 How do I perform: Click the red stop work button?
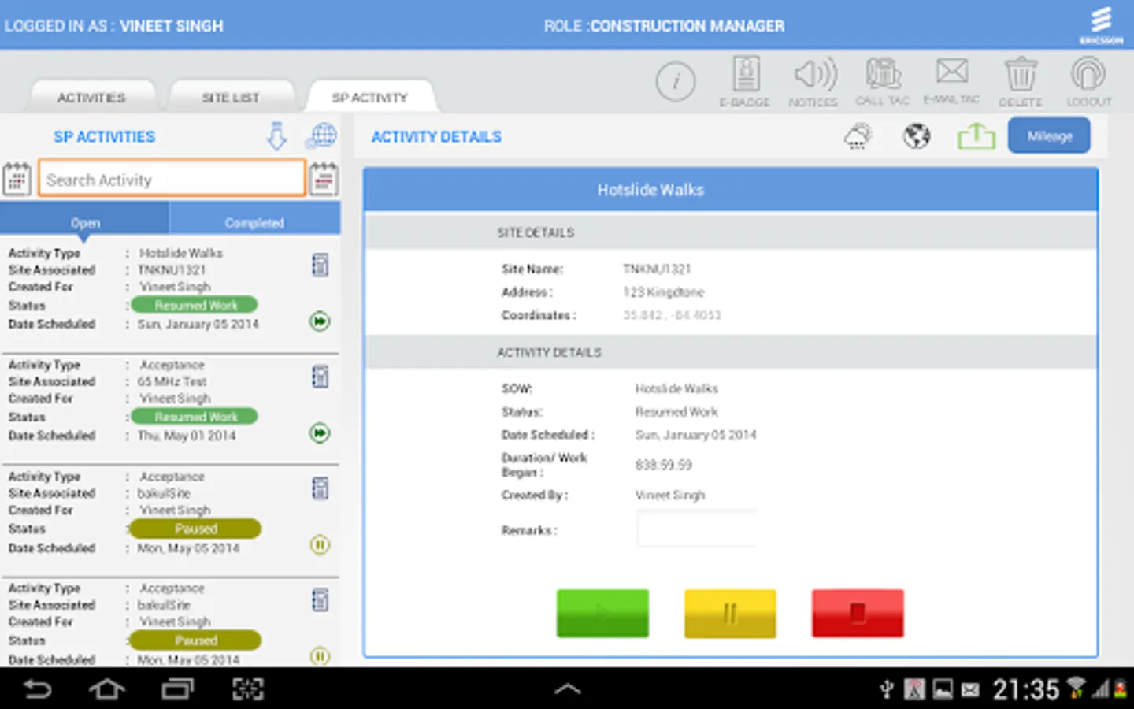(858, 613)
